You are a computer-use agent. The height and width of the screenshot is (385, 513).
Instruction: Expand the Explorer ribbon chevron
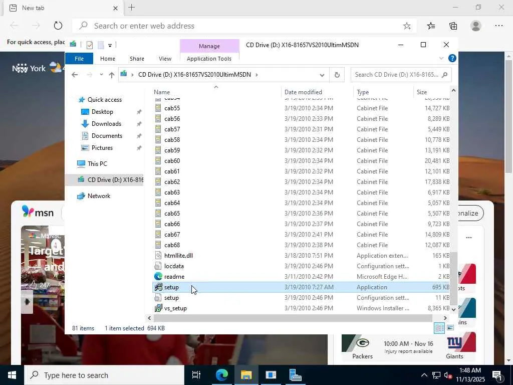tap(441, 58)
